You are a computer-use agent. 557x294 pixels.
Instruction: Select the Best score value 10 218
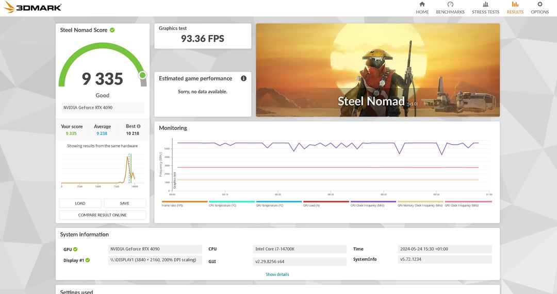(x=133, y=133)
